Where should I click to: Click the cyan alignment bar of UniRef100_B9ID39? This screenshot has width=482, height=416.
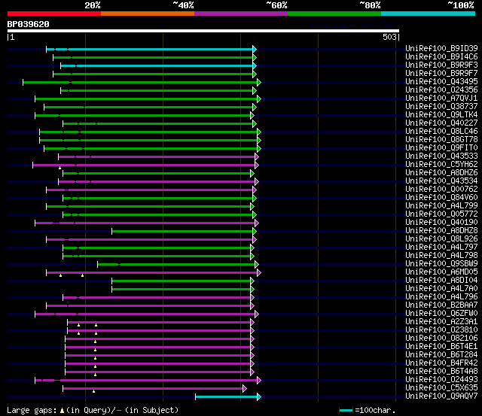click(149, 49)
